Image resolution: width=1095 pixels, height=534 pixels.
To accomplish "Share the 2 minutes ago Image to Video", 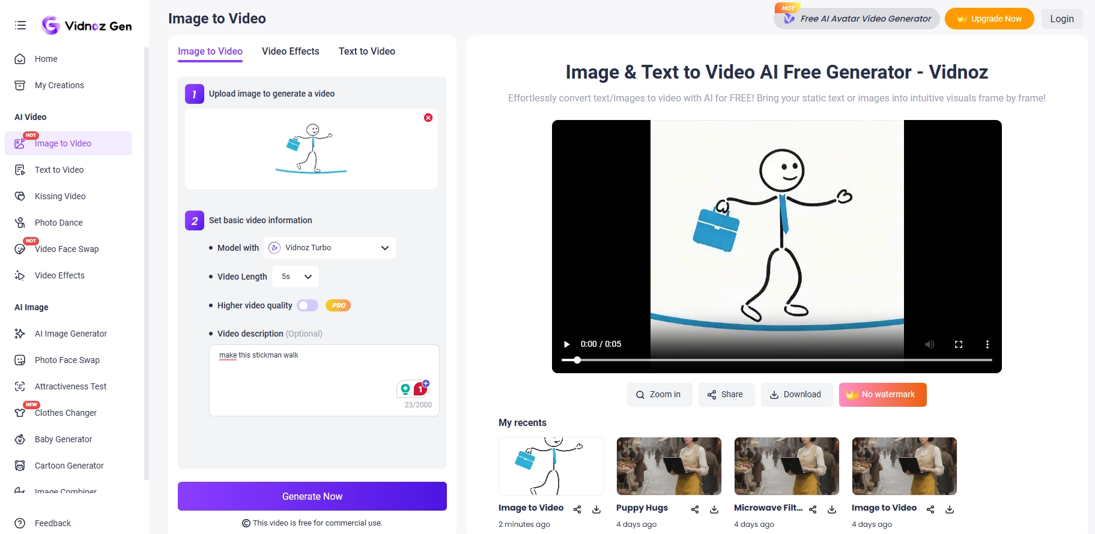I will click(x=577, y=509).
